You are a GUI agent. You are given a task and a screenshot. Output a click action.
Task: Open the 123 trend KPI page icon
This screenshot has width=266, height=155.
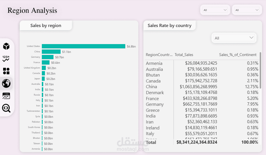tap(6, 59)
